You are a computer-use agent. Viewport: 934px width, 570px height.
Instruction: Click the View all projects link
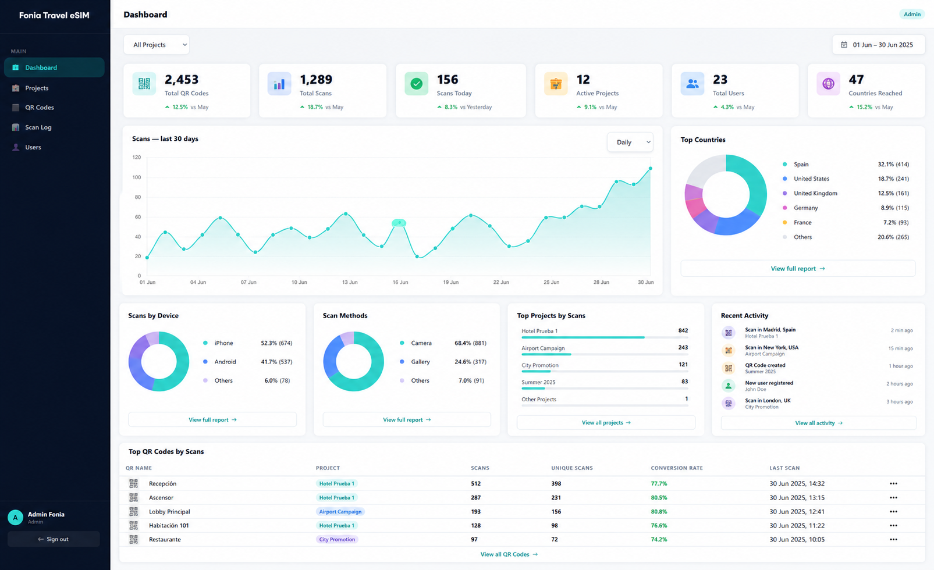[x=606, y=423]
